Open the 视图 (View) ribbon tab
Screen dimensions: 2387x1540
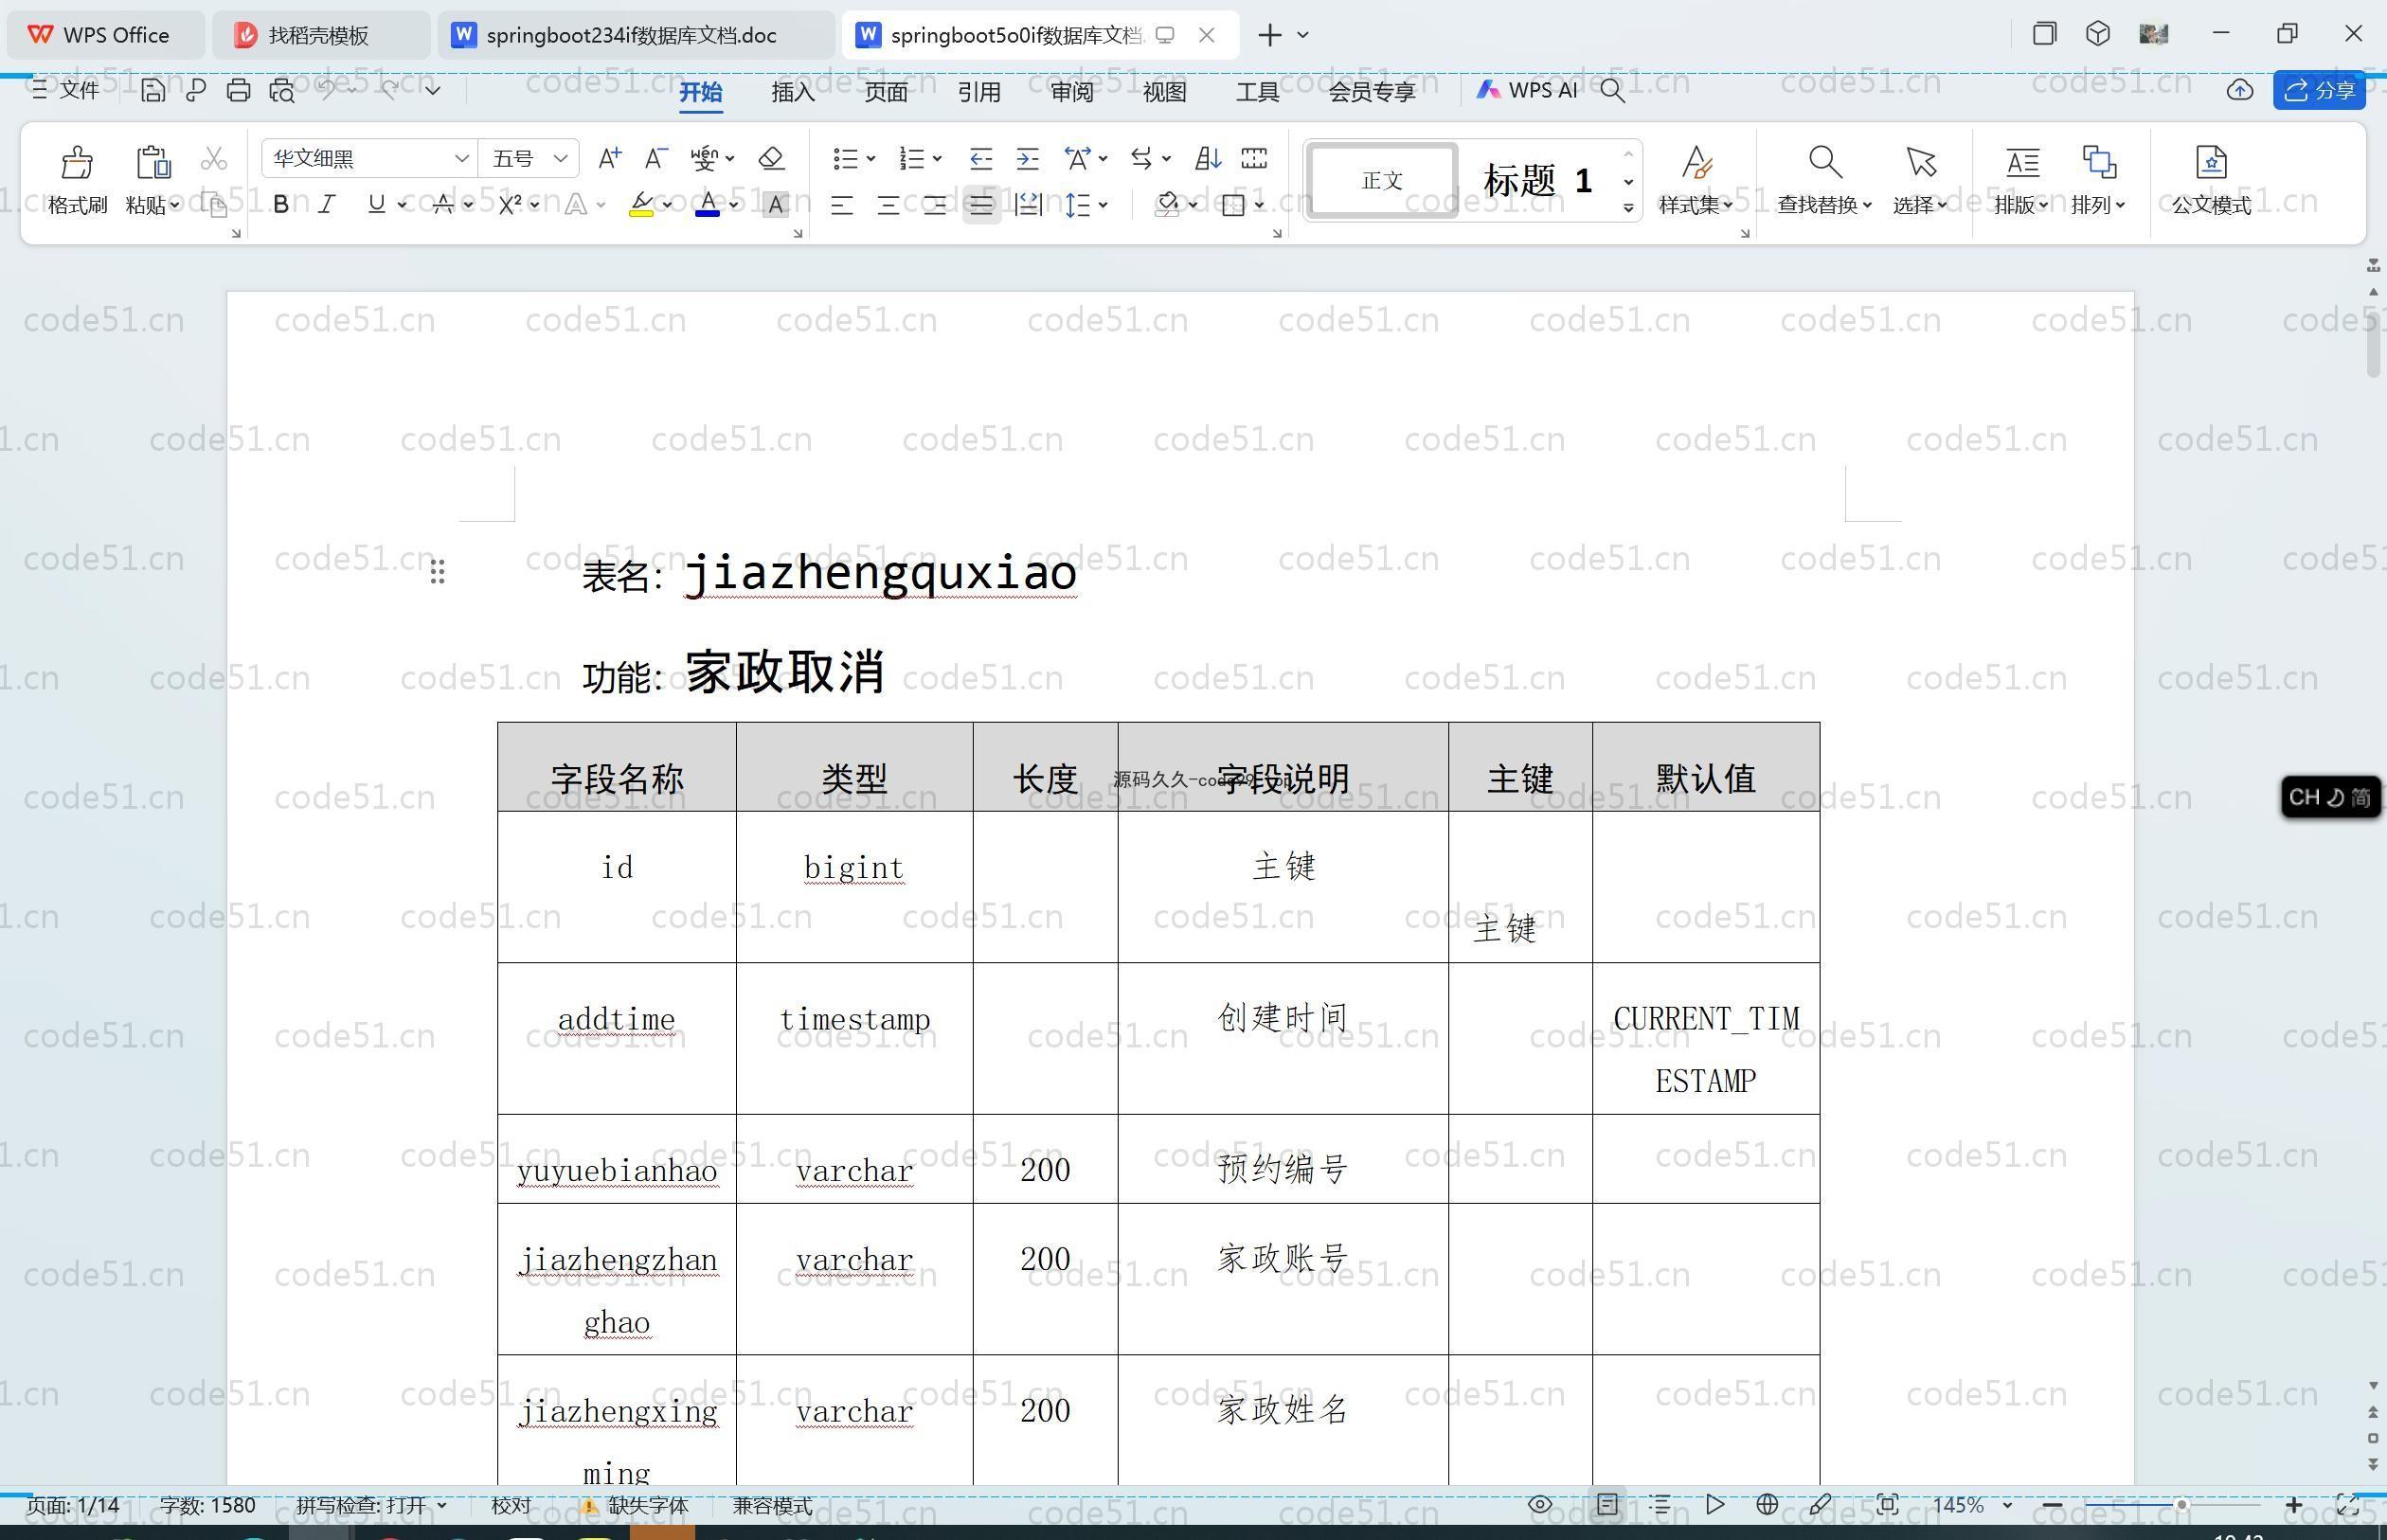click(1165, 91)
